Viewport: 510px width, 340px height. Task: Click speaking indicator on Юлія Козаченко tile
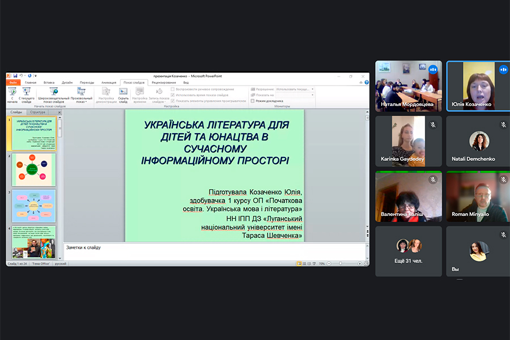(x=504, y=69)
